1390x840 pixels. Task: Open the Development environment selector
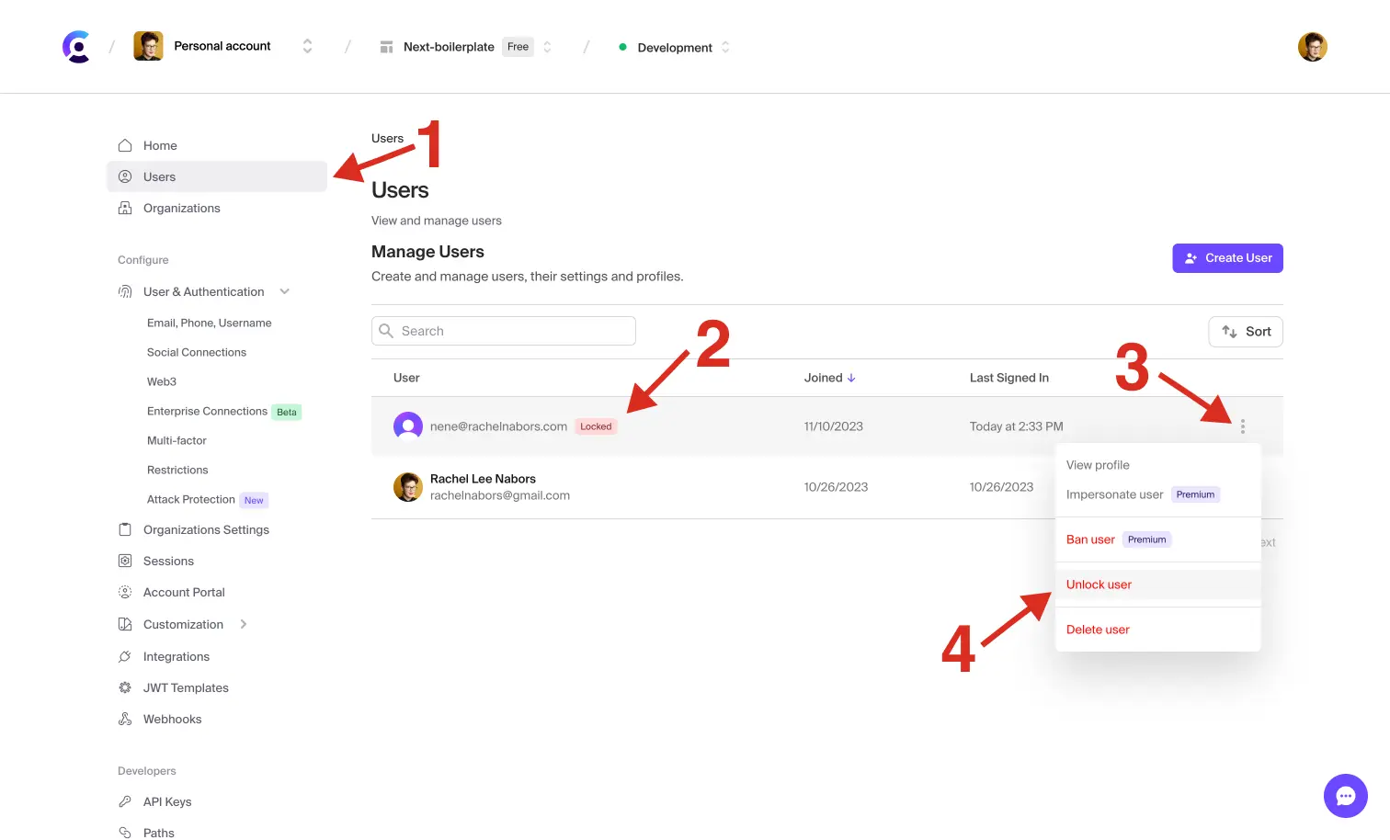coord(676,48)
